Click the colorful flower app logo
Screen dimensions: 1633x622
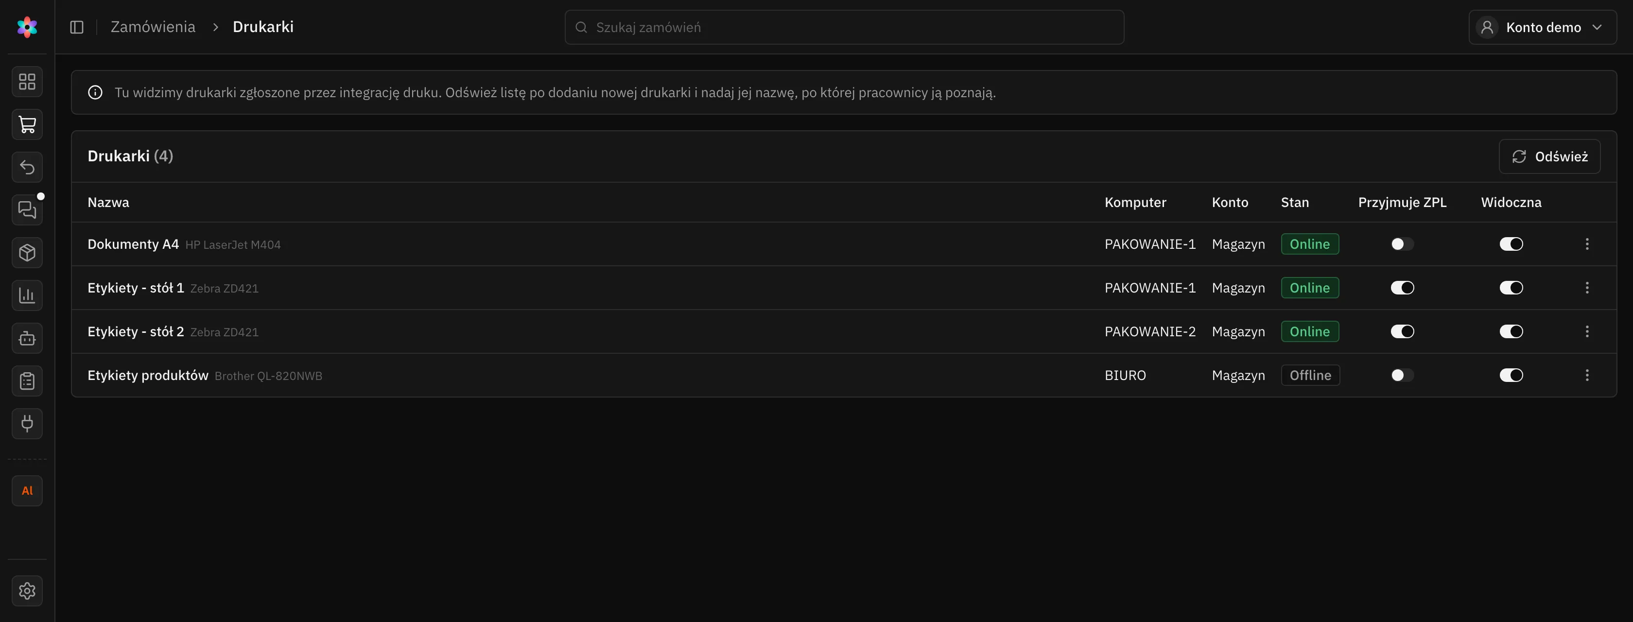click(27, 27)
